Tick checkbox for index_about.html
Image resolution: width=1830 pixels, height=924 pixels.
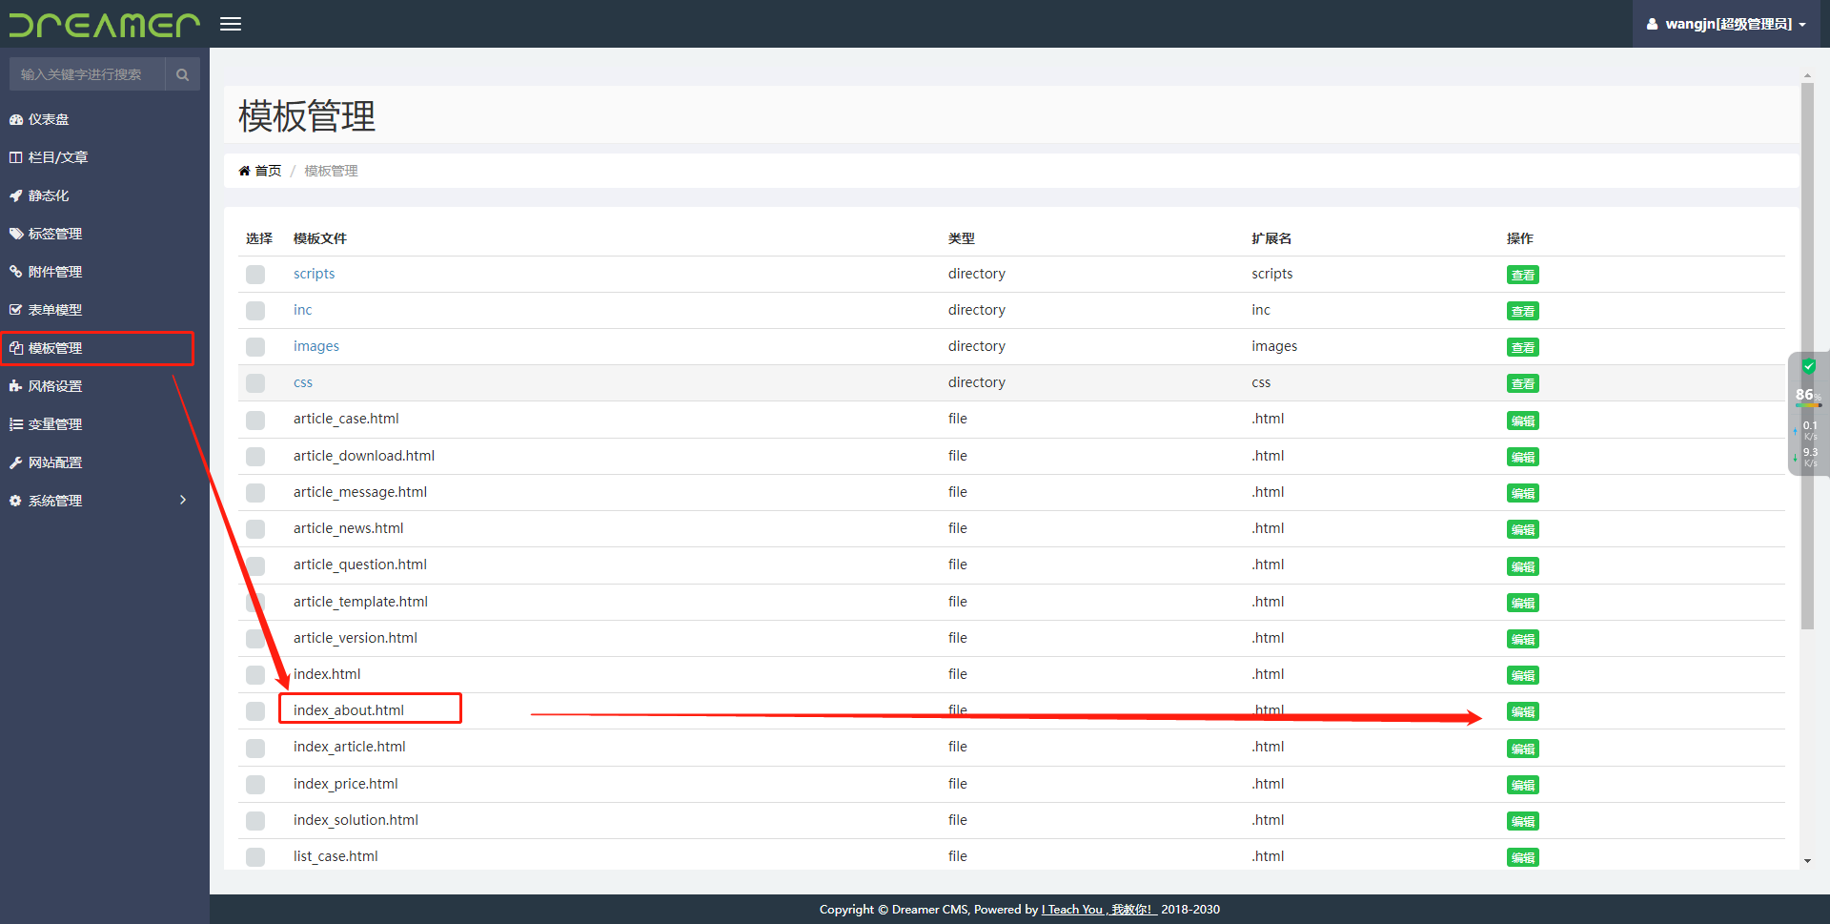(255, 711)
